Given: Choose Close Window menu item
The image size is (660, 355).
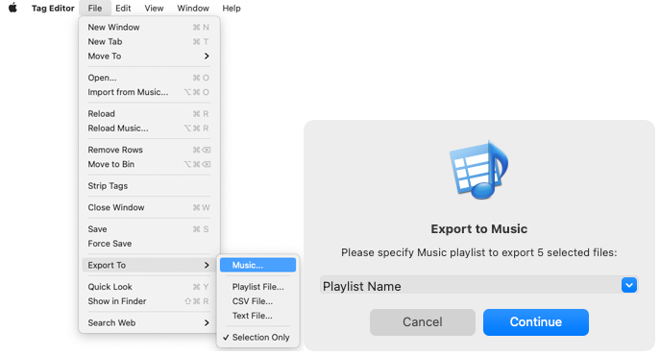Looking at the screenshot, I should [x=149, y=207].
